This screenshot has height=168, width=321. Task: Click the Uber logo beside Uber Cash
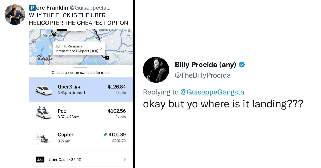[x=40, y=159]
